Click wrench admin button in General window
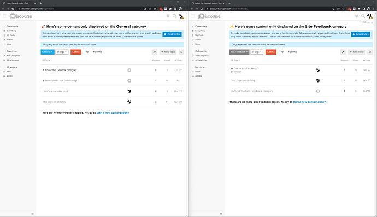Screen dimensions: 377x217 pyautogui.click(x=155, y=52)
